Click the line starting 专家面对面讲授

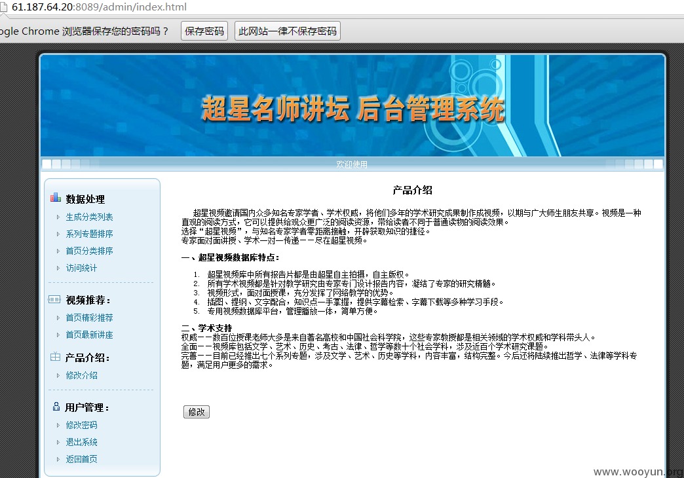point(275,240)
